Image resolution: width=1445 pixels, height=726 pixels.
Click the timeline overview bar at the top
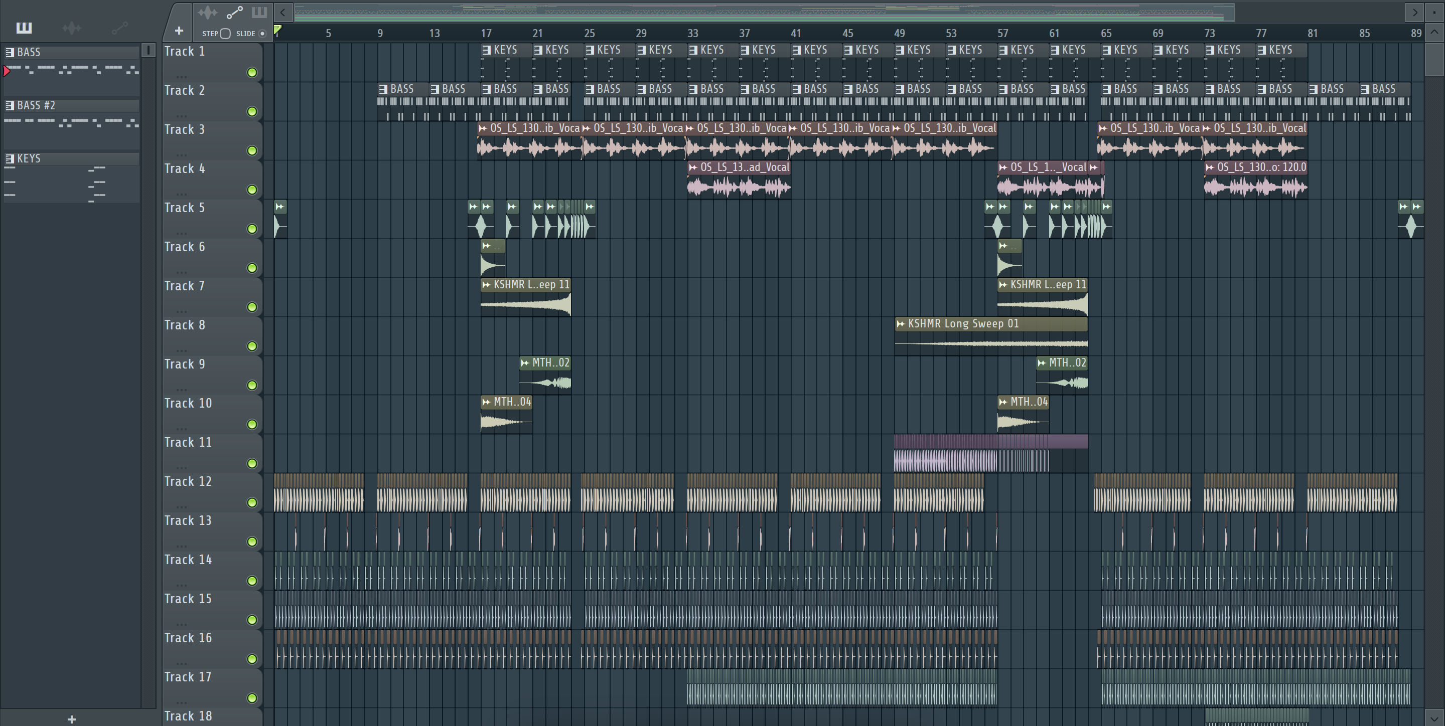coord(764,12)
